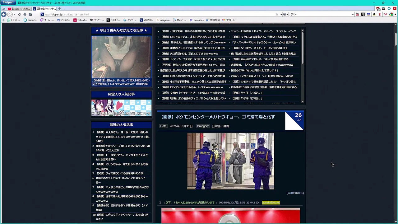Open the Gmail 受信トレイ bookmark
Screen dimensions: 398x224
pos(229,20)
